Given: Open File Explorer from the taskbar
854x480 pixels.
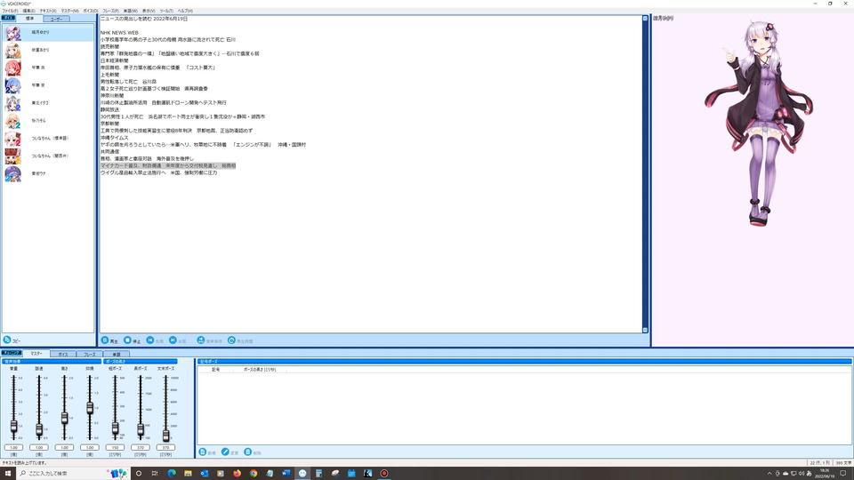Looking at the screenshot, I should (188, 473).
